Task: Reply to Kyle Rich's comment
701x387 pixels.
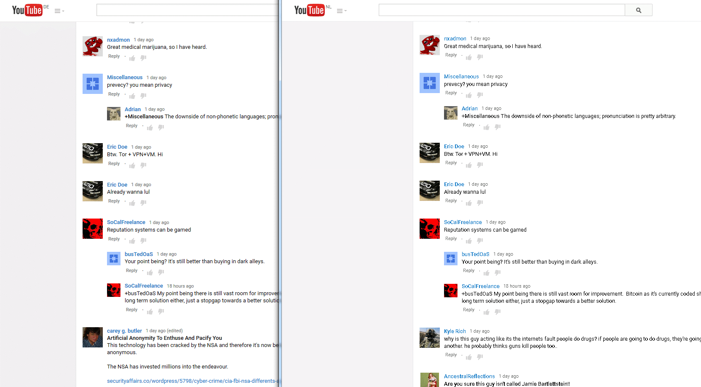Action: point(451,355)
